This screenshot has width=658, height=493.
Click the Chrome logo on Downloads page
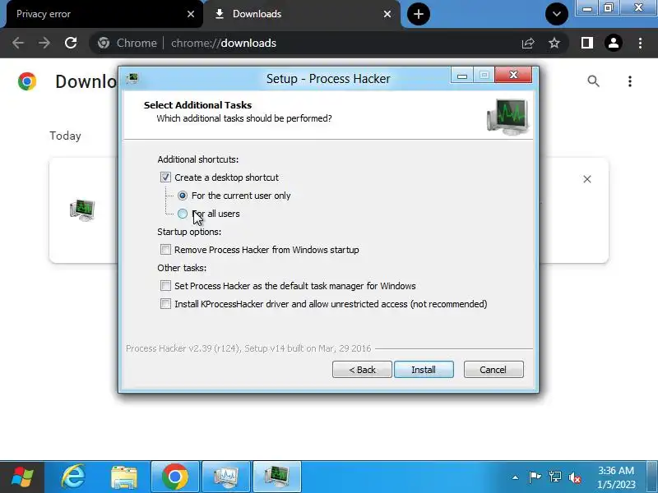(x=27, y=81)
